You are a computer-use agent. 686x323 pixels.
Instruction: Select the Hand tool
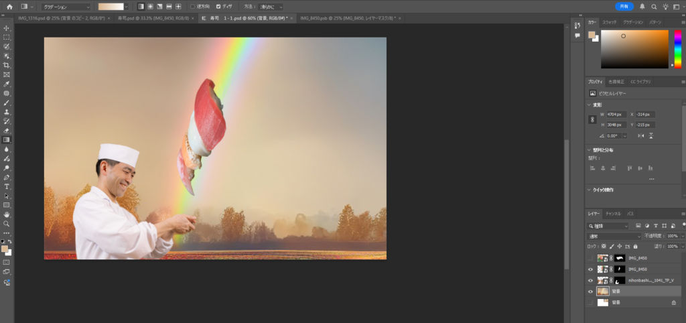pyautogui.click(x=7, y=214)
